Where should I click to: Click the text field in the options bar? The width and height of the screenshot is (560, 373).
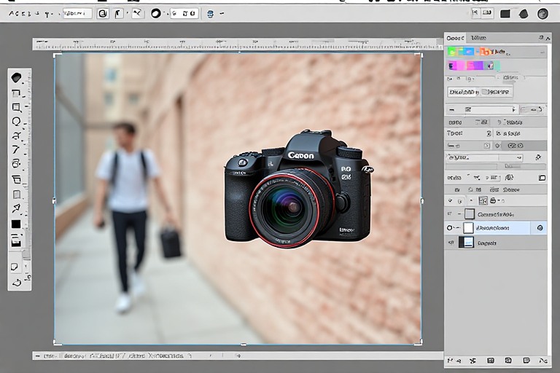tap(77, 14)
